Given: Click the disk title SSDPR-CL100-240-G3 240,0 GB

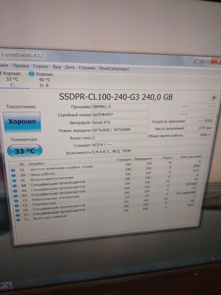Looking at the screenshot, I should point(116,97).
